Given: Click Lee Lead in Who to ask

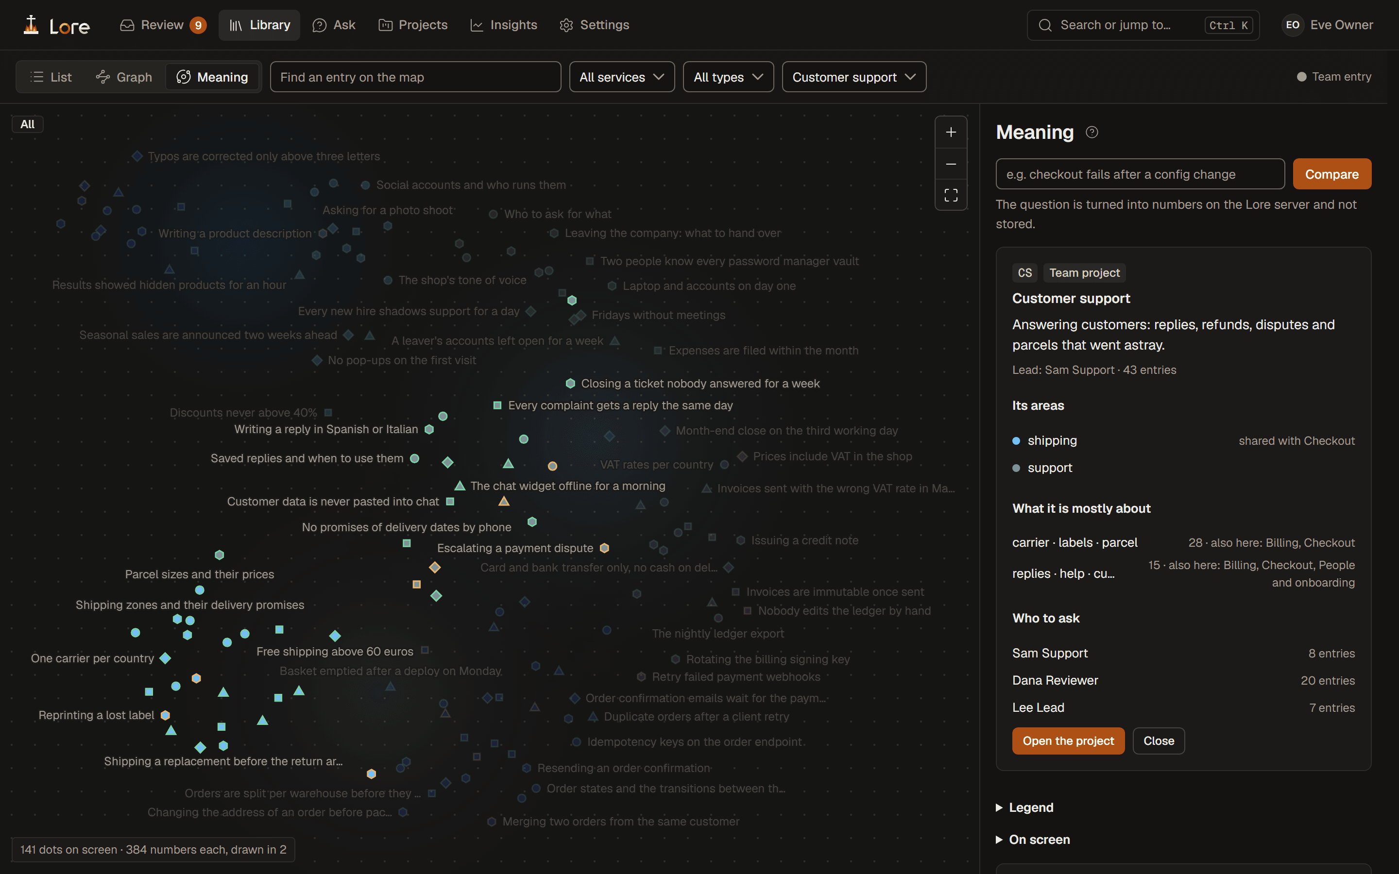Looking at the screenshot, I should click(1038, 707).
